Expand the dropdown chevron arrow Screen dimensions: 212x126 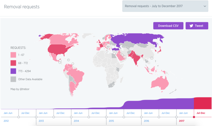(205, 6)
